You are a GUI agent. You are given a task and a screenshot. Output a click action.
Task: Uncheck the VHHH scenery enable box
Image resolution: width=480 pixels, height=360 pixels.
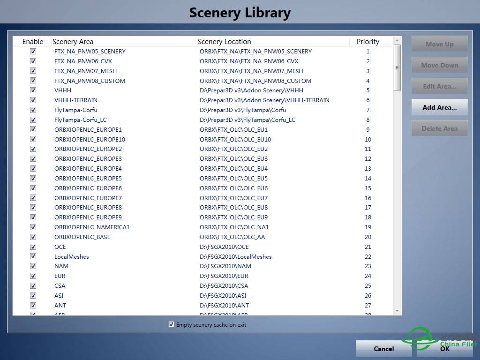tap(33, 90)
